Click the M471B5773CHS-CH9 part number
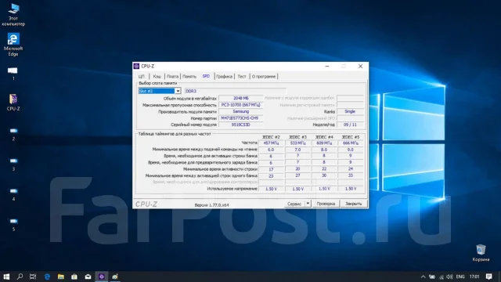Viewport: 501px width, 282px height. click(240, 118)
